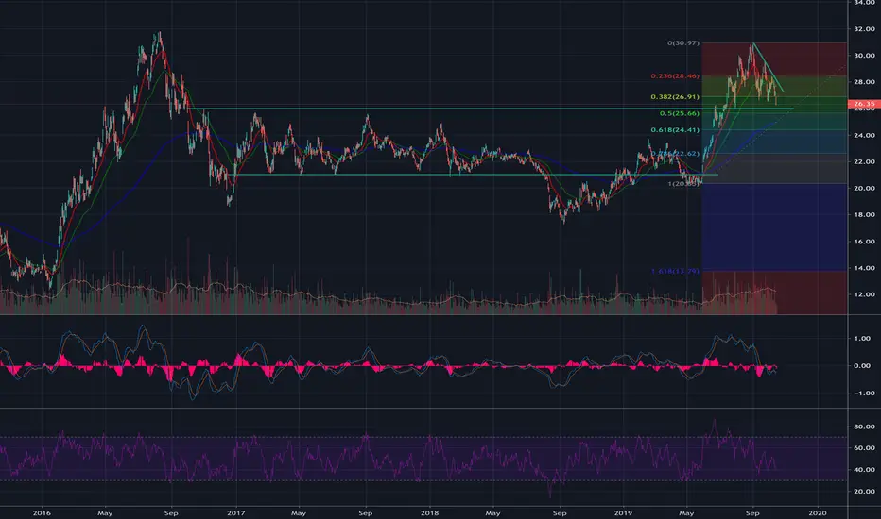
Task: Click −1.00 on the MACD scale
Action: [861, 393]
